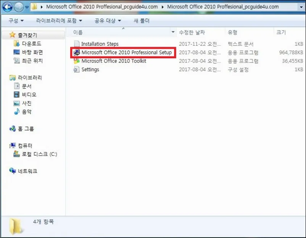
Task: Click the 36,455KB size cell
Action: pyautogui.click(x=292, y=61)
